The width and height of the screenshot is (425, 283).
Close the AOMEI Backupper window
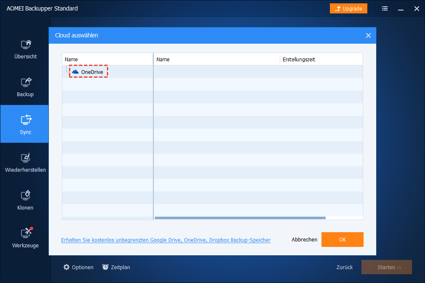pos(417,9)
